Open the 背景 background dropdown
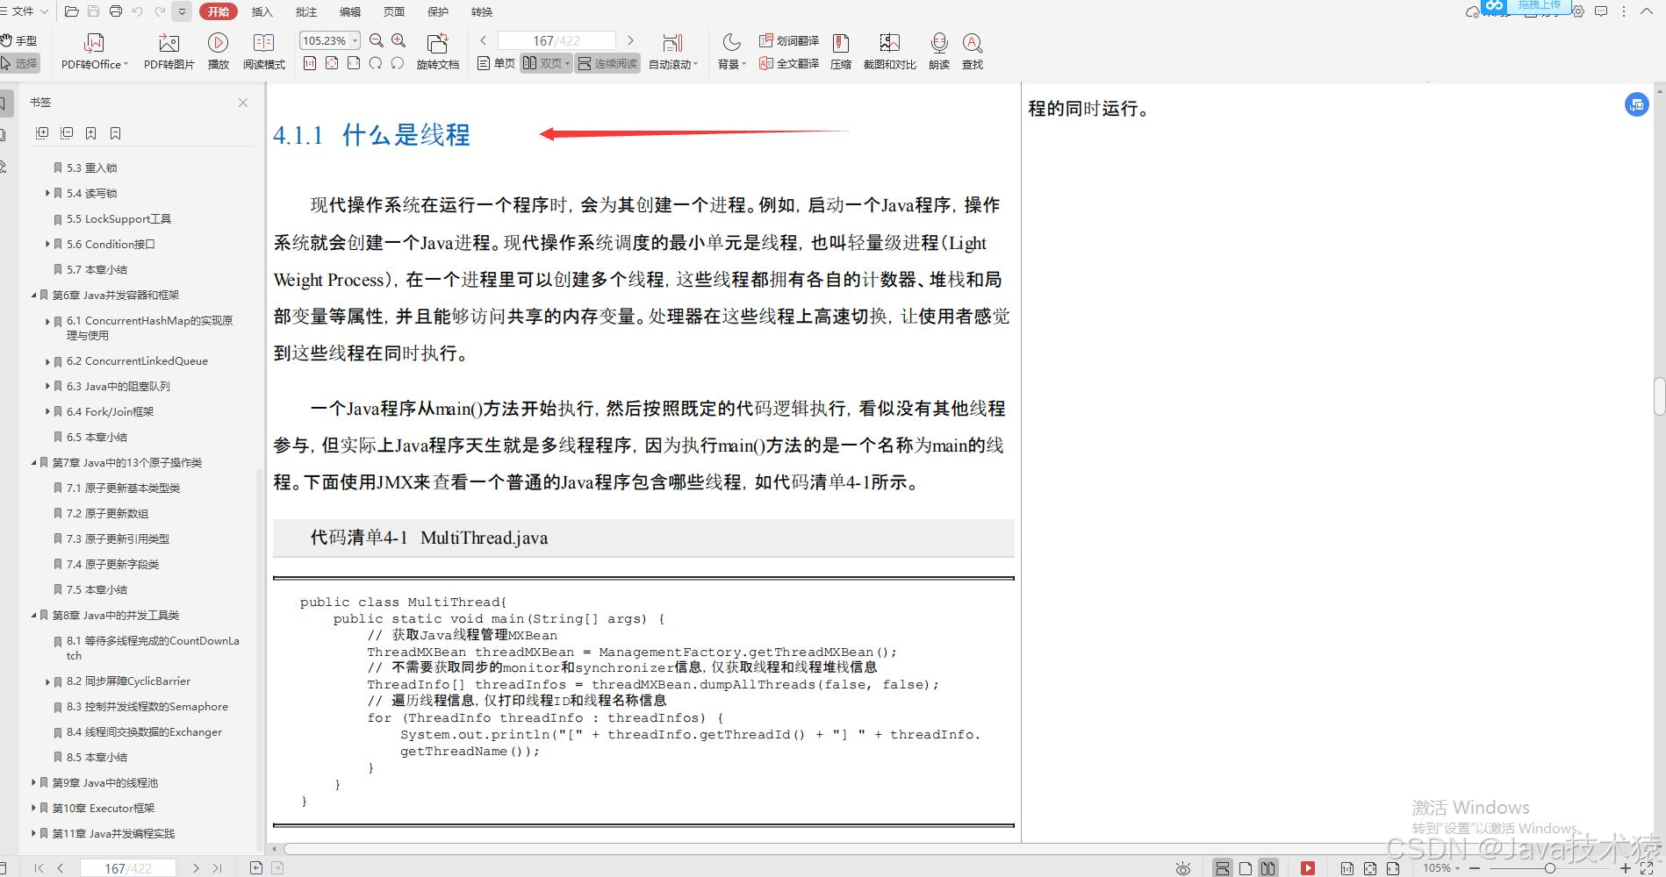The image size is (1666, 877). [731, 52]
